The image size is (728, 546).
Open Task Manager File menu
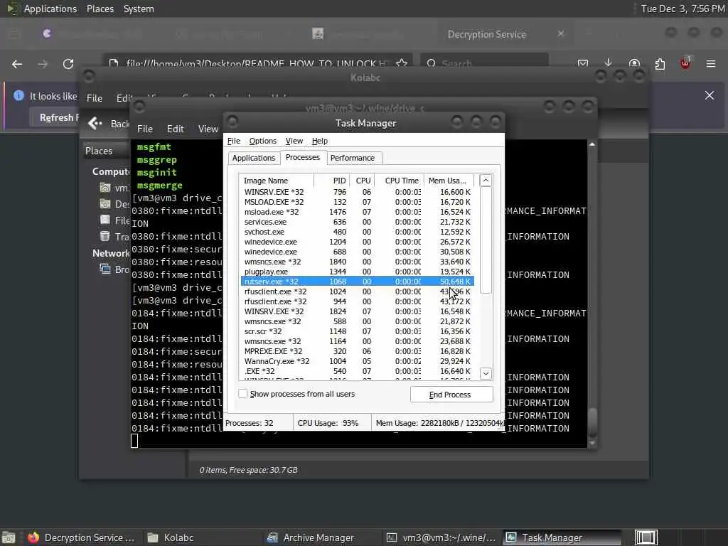pos(233,141)
